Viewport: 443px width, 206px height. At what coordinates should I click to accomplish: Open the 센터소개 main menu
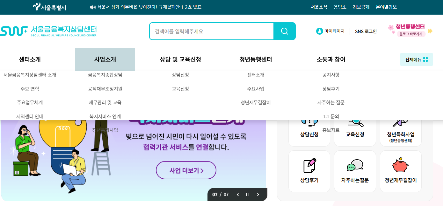click(30, 59)
